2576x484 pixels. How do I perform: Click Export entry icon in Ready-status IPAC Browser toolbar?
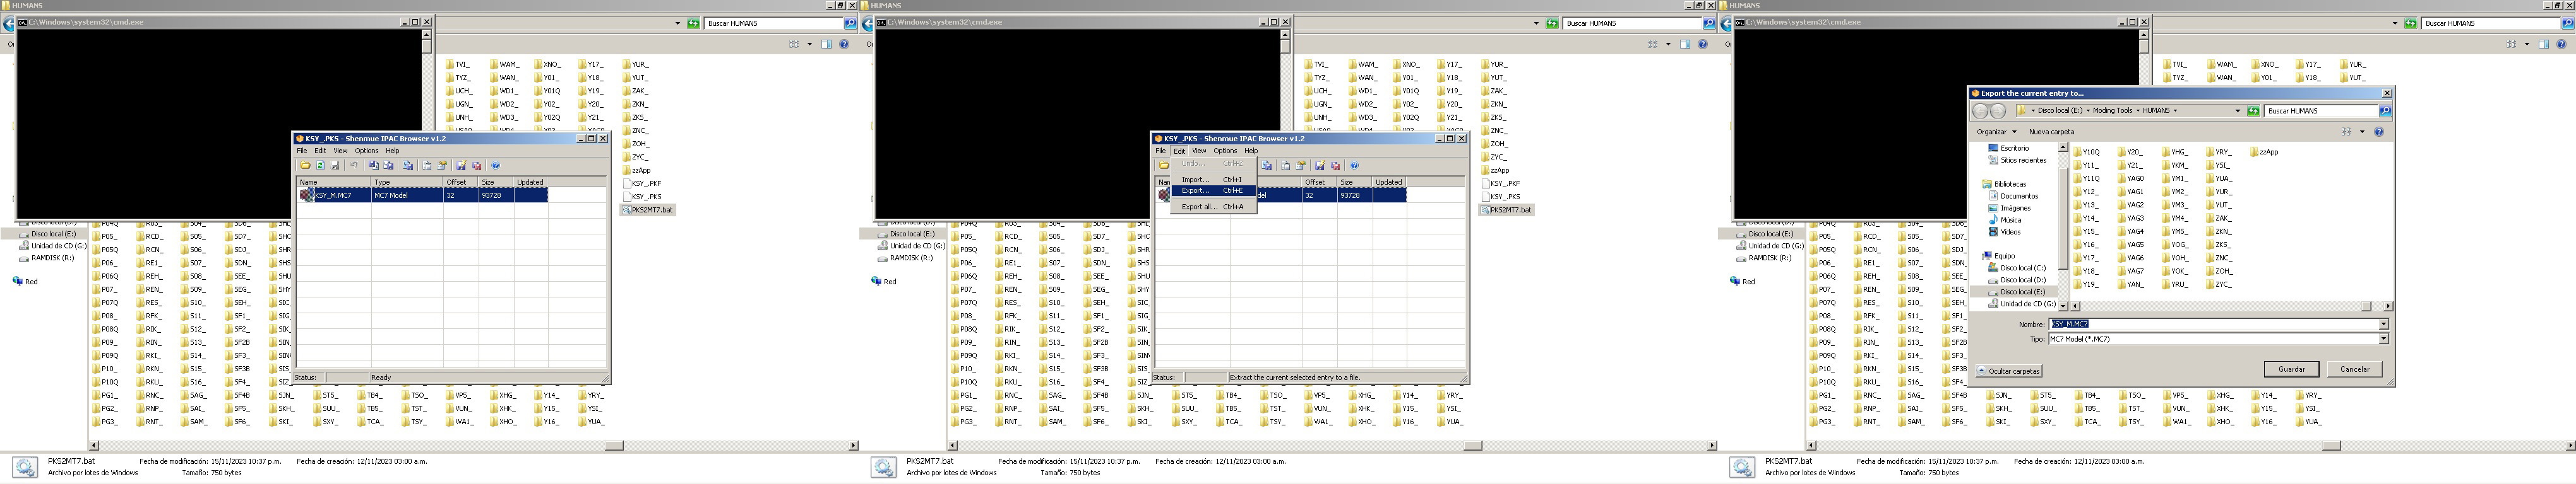[x=388, y=166]
